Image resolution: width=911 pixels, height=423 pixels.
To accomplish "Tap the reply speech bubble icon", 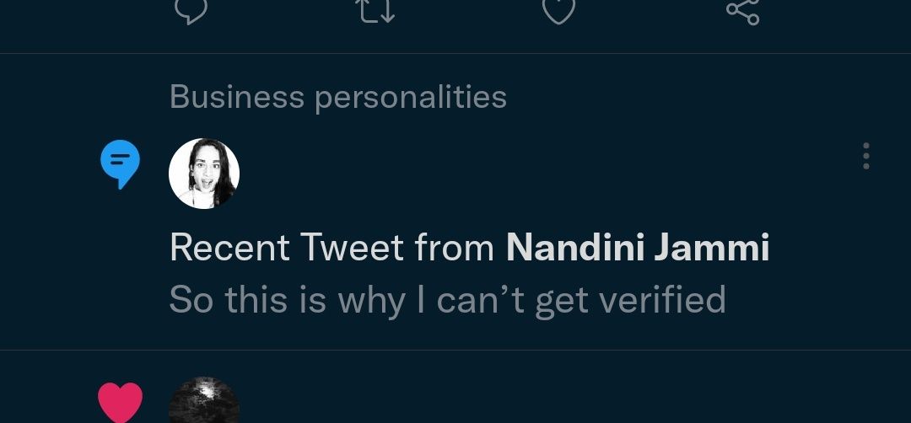I will 191,10.
